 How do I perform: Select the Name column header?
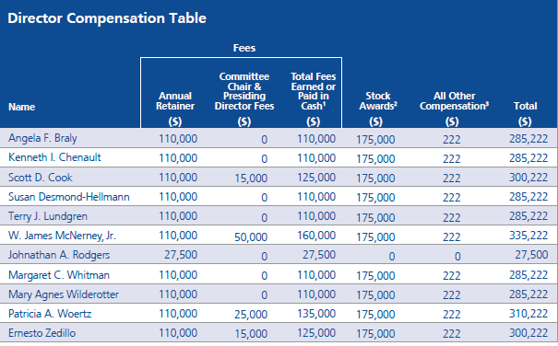(22, 107)
